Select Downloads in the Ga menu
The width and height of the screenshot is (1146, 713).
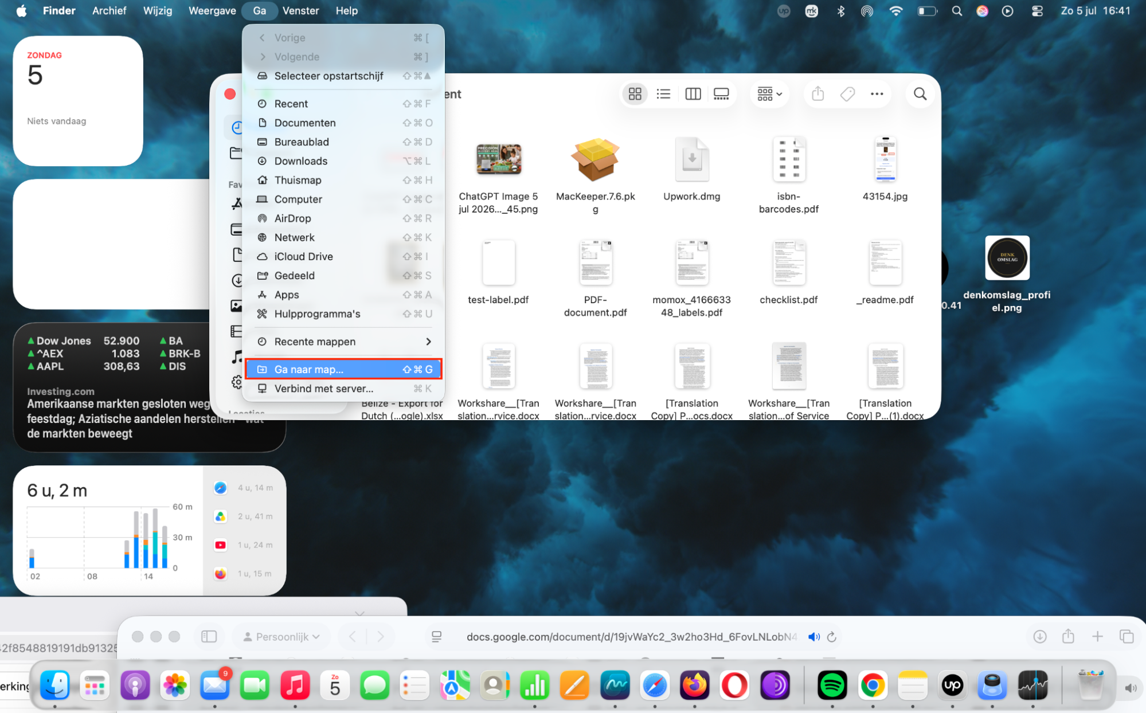point(344,161)
